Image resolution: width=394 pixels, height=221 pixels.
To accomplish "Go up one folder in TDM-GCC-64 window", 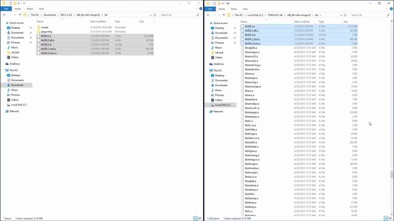I will click(x=224, y=15).
